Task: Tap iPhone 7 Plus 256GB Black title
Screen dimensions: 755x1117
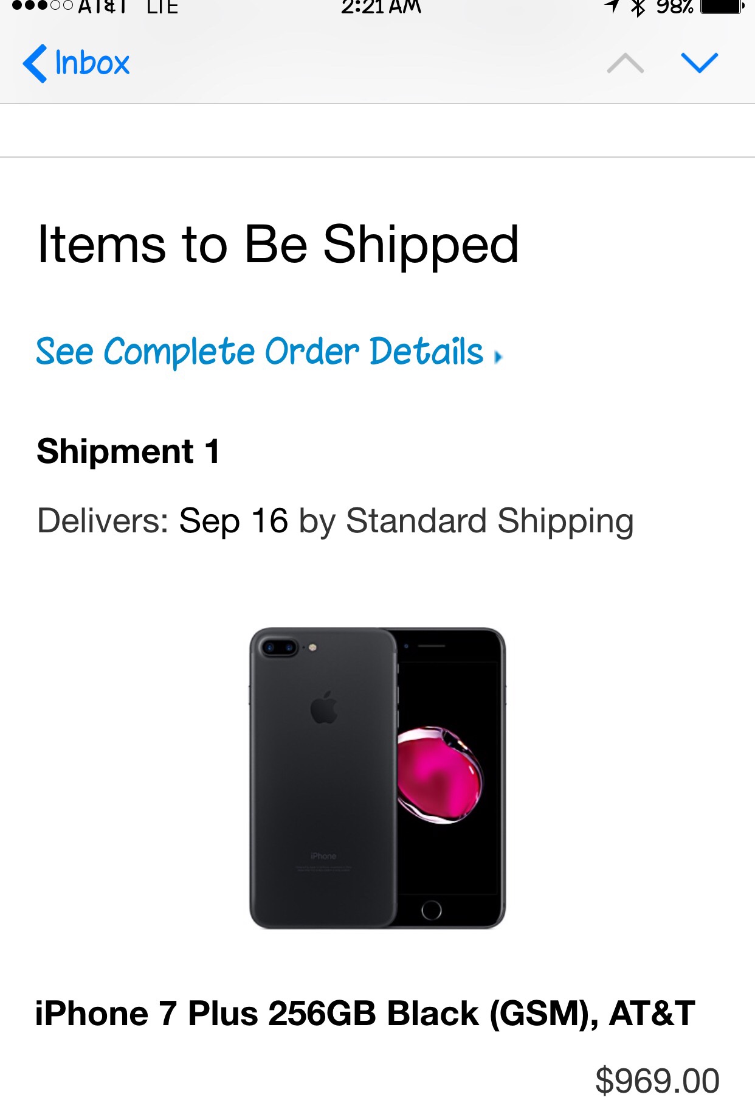Action: coord(365,1014)
